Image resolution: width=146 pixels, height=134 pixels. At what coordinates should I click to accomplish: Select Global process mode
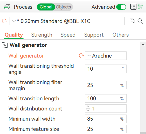click(46, 7)
